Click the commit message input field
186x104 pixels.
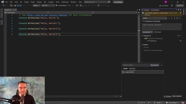pyautogui.click(x=162, y=27)
